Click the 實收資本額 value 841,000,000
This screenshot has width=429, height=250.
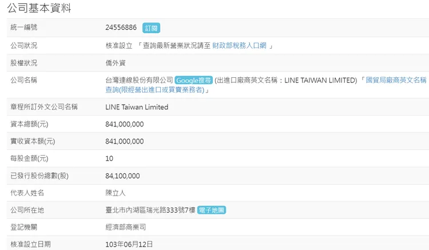pyautogui.click(x=125, y=141)
